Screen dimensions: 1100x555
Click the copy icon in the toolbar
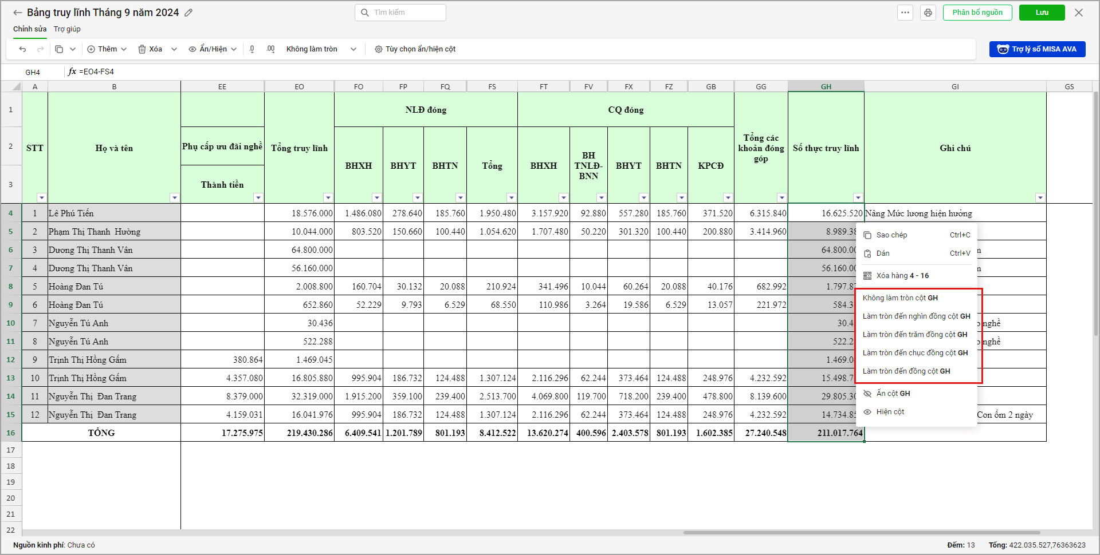click(x=59, y=49)
